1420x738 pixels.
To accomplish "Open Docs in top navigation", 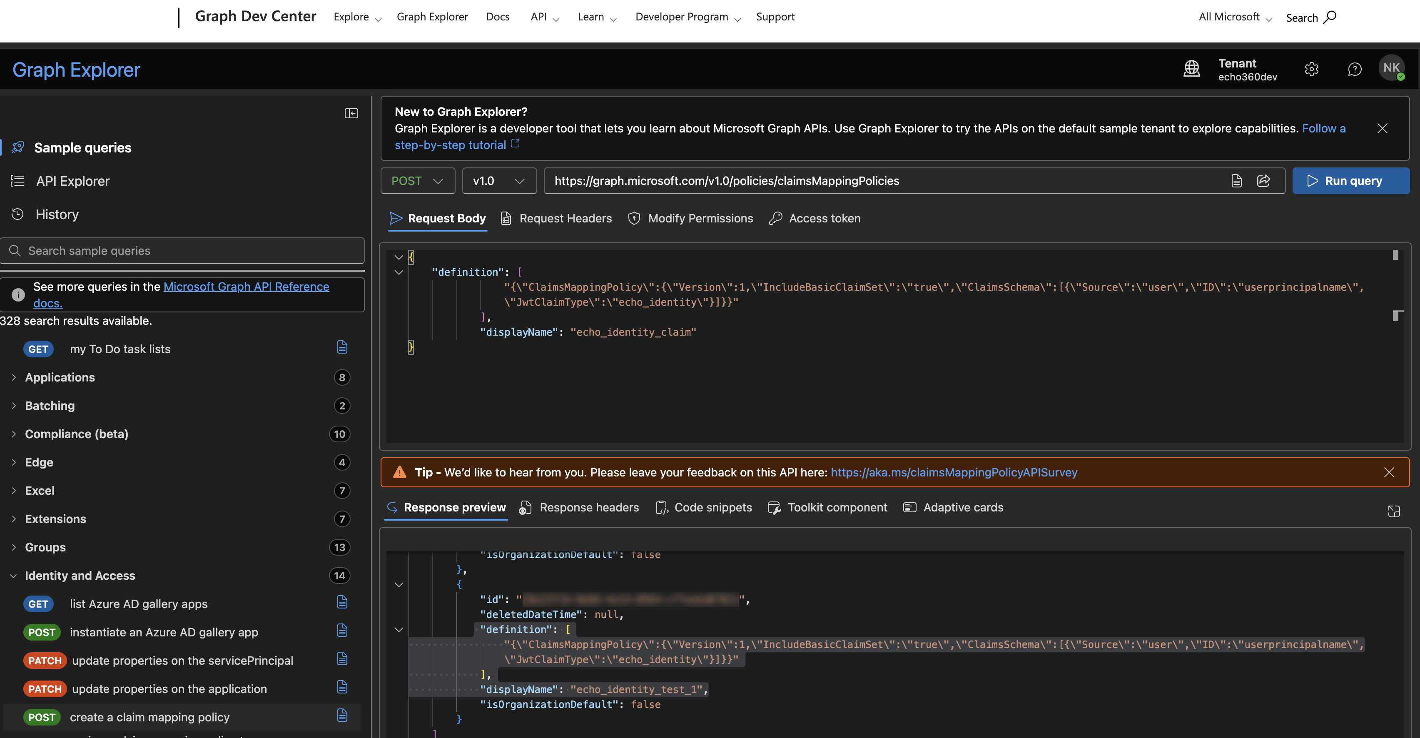I will pos(497,17).
